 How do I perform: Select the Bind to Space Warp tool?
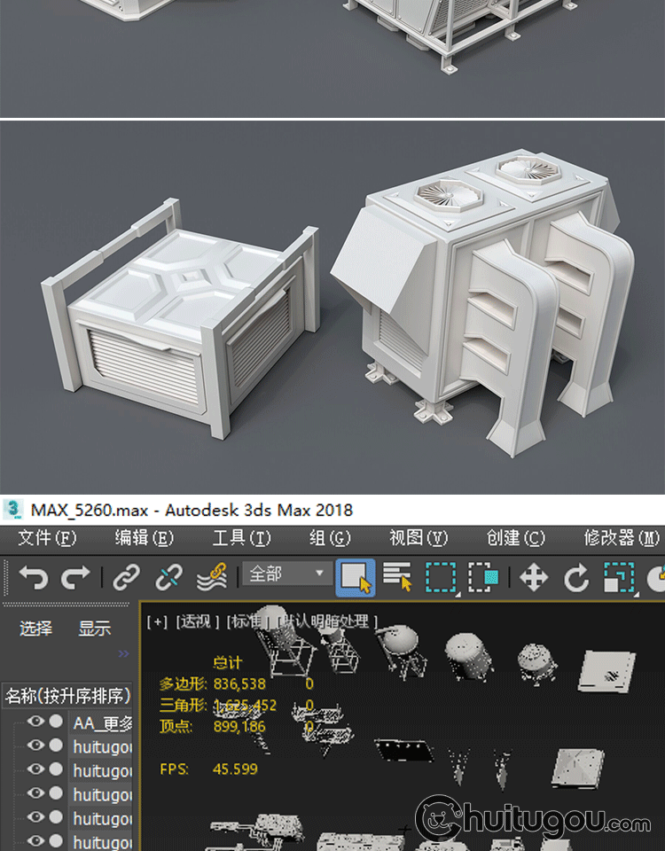tap(210, 578)
